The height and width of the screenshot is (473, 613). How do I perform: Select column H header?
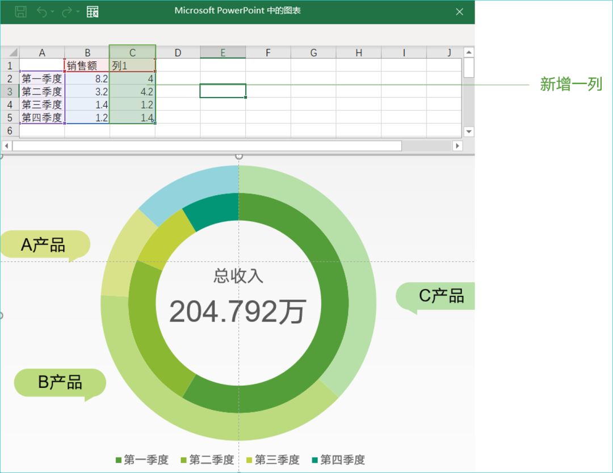[359, 52]
